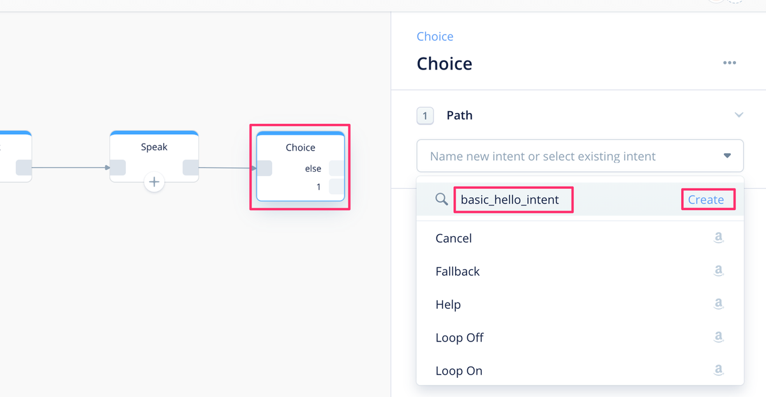The height and width of the screenshot is (397, 766).
Task: Select the Loop Off intent
Action: click(x=460, y=338)
